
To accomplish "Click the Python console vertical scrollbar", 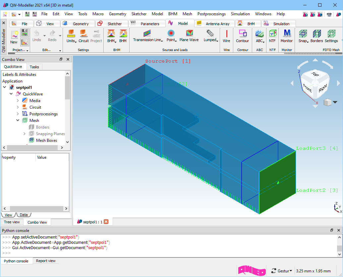I will tap(339, 246).
